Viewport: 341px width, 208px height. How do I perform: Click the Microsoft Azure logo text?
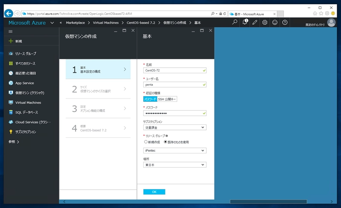point(27,23)
